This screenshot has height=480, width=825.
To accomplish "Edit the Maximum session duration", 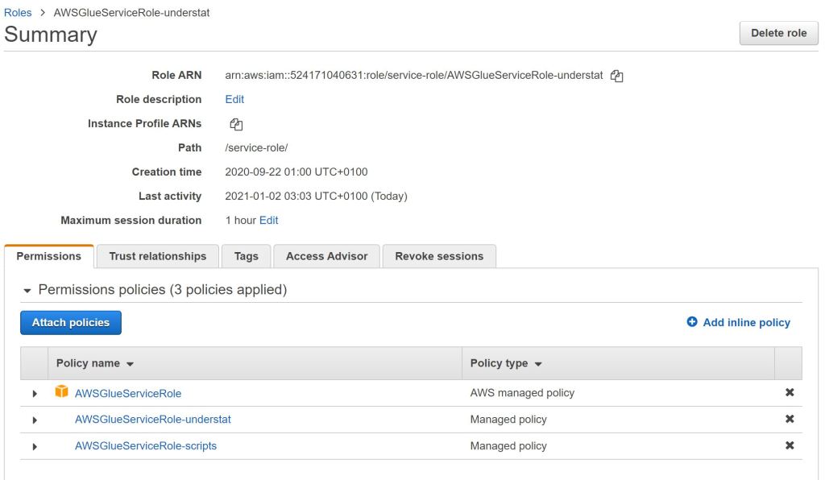I will [268, 220].
